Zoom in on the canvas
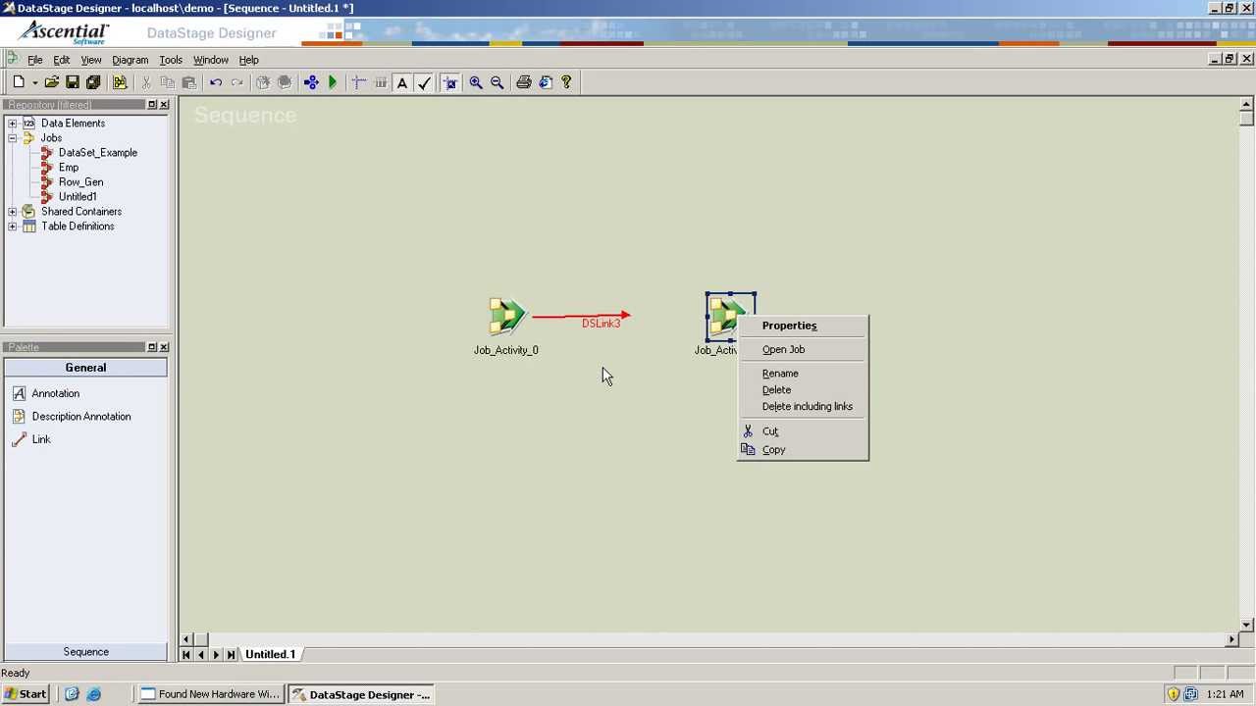This screenshot has height=706, width=1256. (476, 83)
